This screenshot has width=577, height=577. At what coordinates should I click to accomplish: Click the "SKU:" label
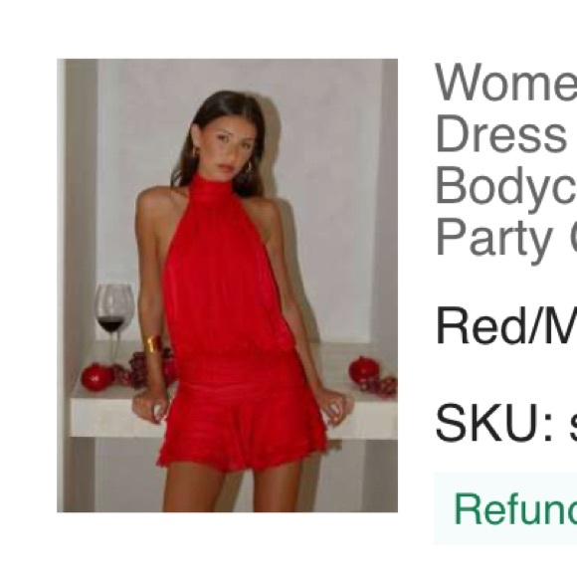(x=494, y=422)
